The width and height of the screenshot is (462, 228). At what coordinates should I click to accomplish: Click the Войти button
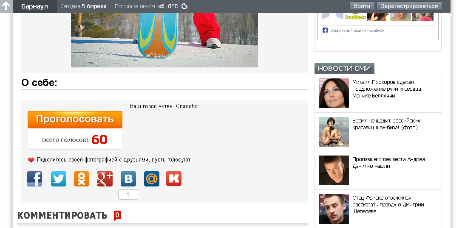pyautogui.click(x=362, y=6)
